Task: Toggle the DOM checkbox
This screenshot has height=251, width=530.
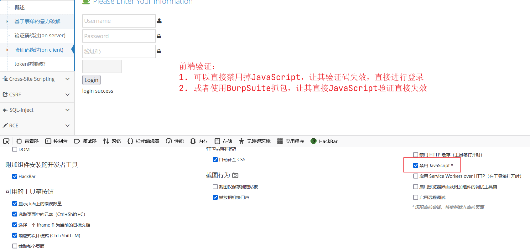Action: (x=15, y=149)
